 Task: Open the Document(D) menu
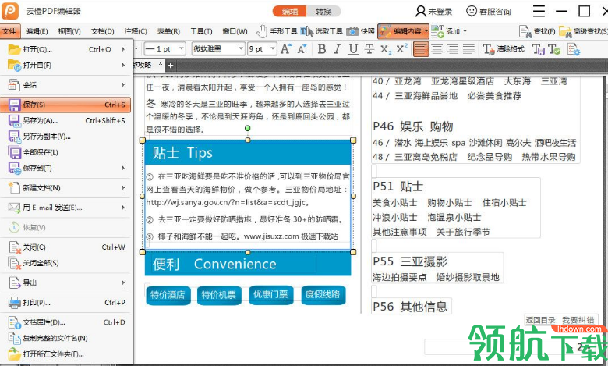102,31
